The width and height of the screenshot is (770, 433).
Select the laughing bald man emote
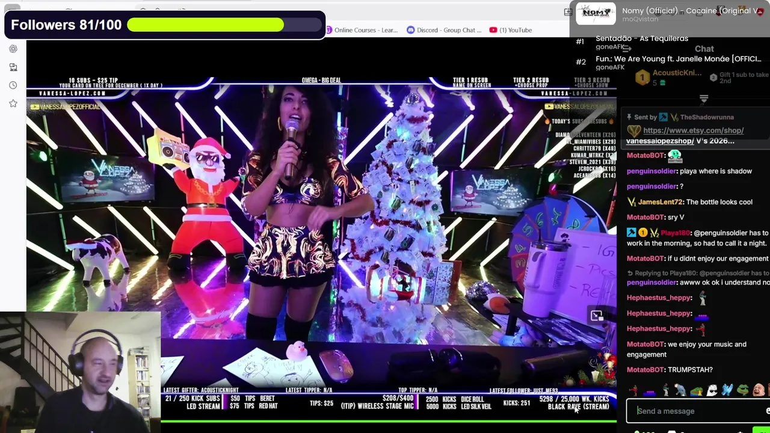pos(759,391)
